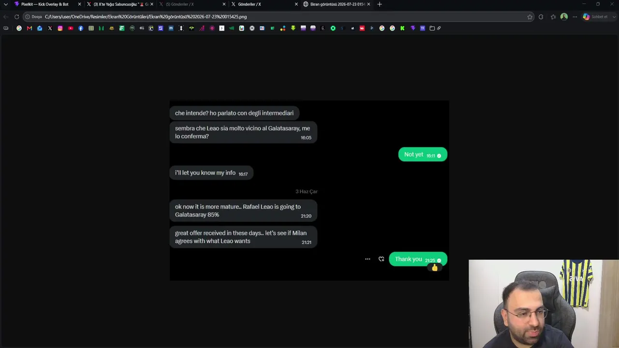Open the Facebook bookmark icon
Screen dimensions: 619x348
pos(81,28)
